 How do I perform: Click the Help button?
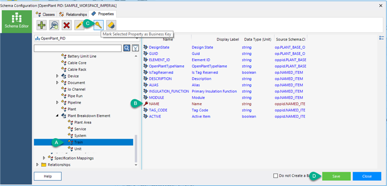(47, 176)
